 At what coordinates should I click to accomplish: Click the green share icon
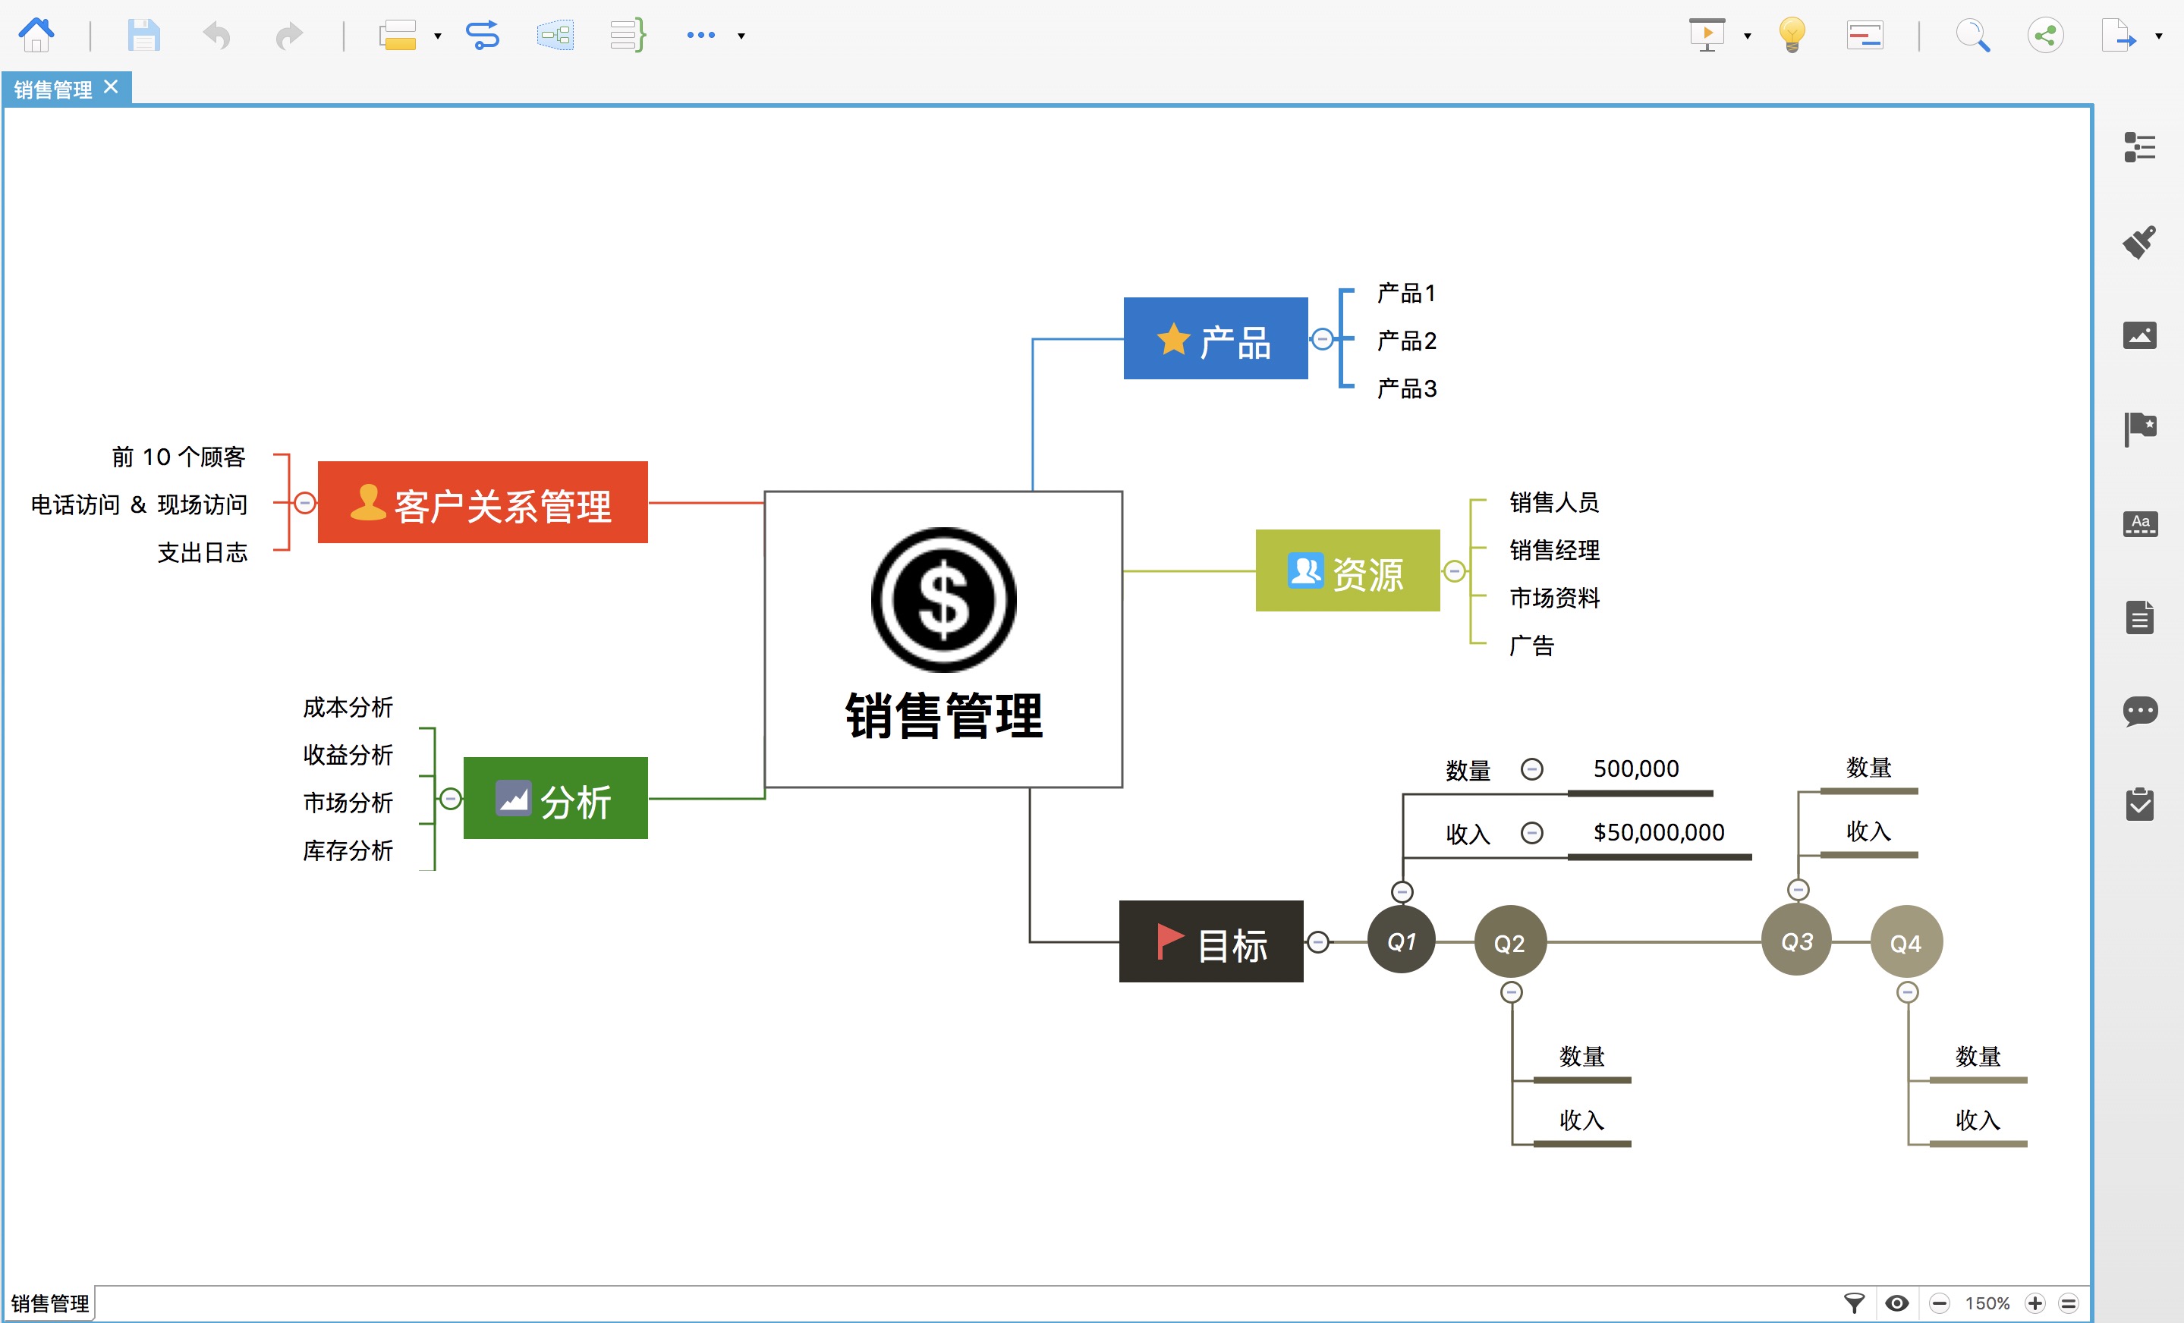(x=2045, y=36)
